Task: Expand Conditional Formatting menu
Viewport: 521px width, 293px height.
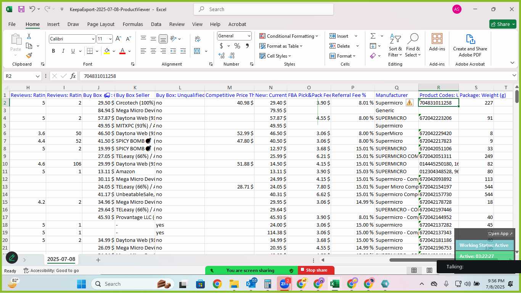Action: pos(289,36)
